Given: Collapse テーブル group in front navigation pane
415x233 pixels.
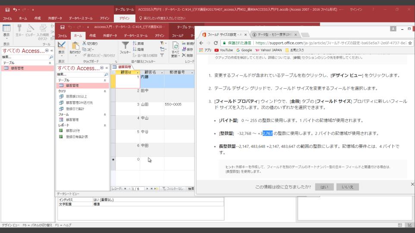Looking at the screenshot, I should [x=105, y=80].
